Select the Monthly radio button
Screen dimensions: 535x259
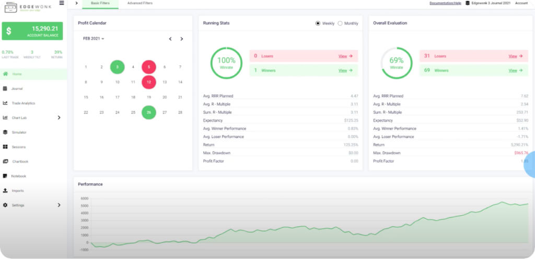tap(340, 23)
